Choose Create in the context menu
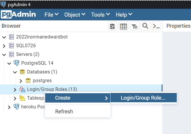This screenshot has height=134, width=191. click(x=78, y=98)
